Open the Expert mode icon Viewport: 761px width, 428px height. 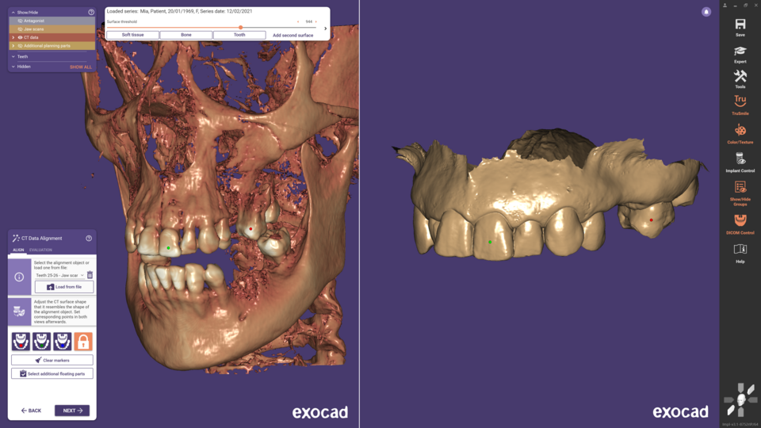(740, 52)
